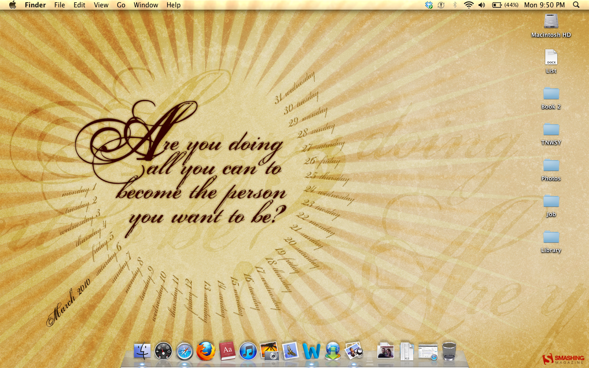589x368 pixels.
Task: Click the Spotlight search magnifier
Action: click(576, 5)
